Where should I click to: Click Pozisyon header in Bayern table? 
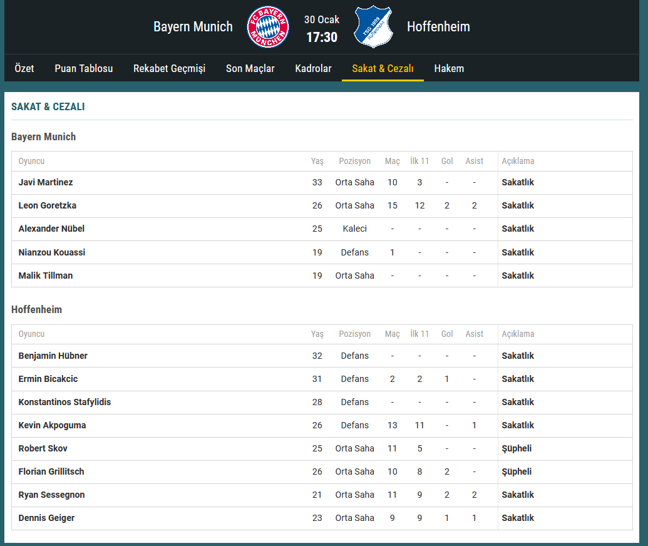click(354, 161)
